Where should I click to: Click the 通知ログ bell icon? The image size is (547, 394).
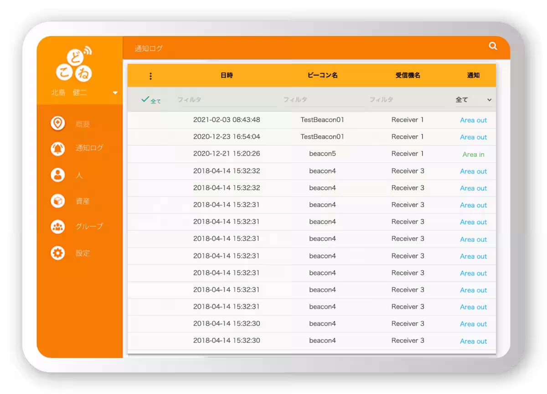coord(58,148)
